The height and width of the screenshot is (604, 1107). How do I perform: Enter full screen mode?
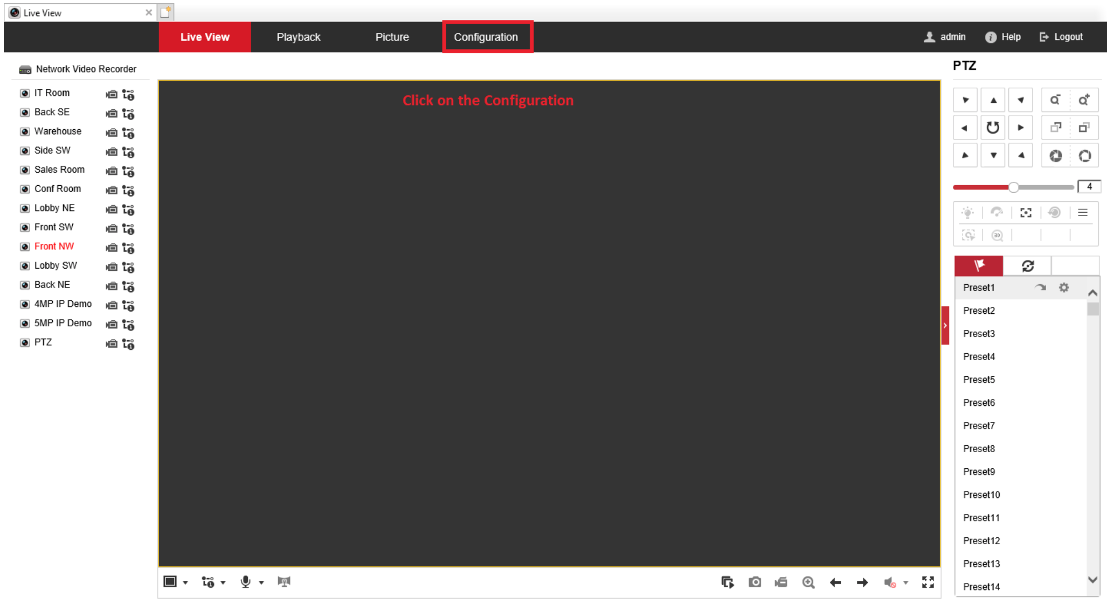928,582
